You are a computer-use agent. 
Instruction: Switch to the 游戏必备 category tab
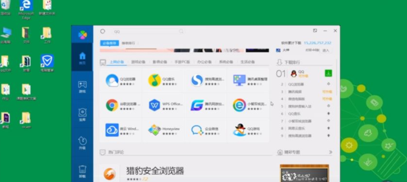pyautogui.click(x=138, y=62)
